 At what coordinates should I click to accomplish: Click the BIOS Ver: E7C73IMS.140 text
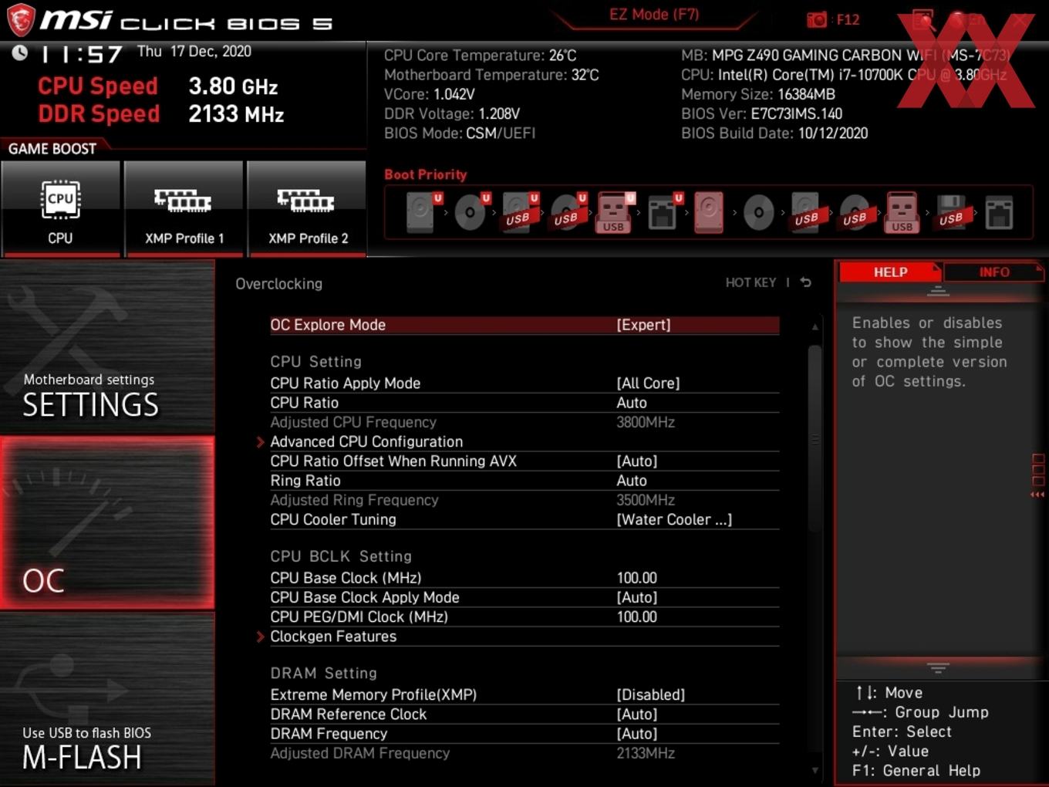761,114
